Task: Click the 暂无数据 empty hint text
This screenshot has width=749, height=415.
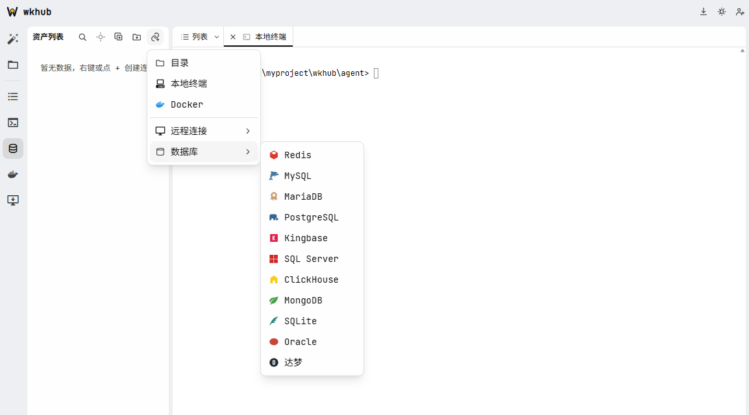Action: [x=93, y=68]
